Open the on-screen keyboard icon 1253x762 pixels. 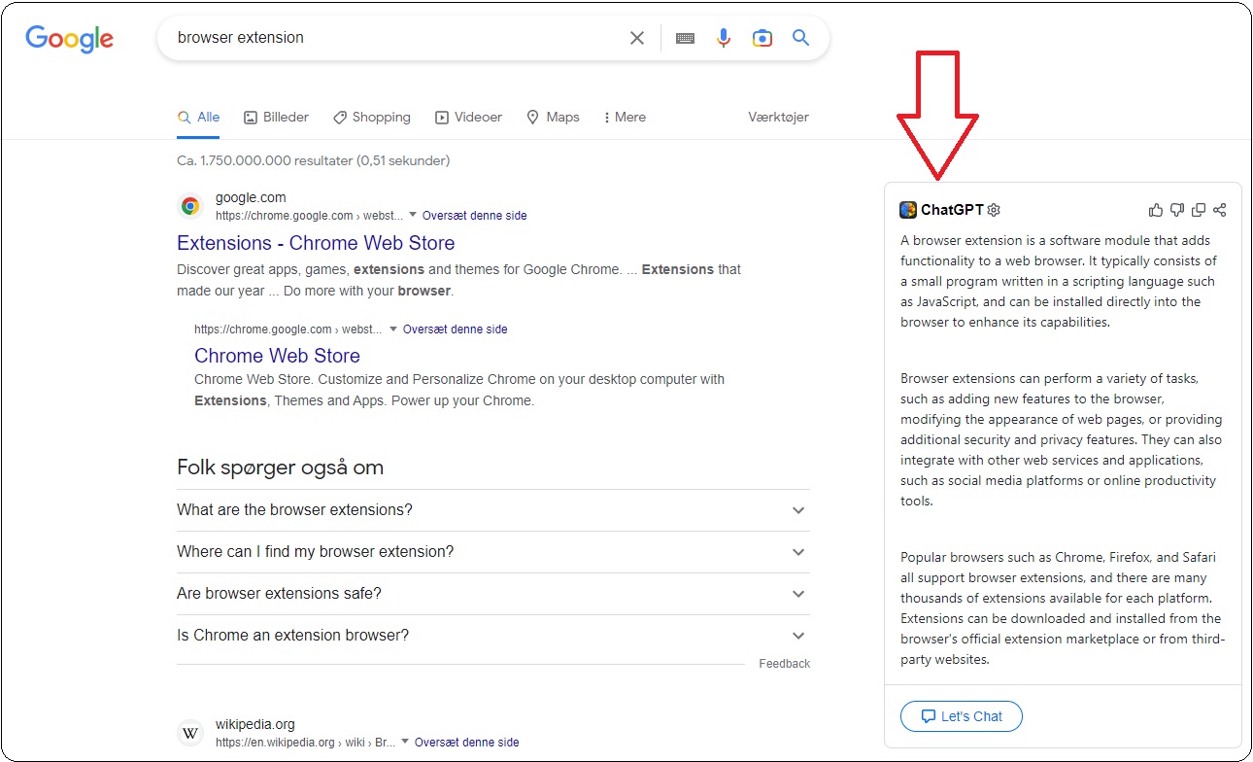(x=685, y=37)
